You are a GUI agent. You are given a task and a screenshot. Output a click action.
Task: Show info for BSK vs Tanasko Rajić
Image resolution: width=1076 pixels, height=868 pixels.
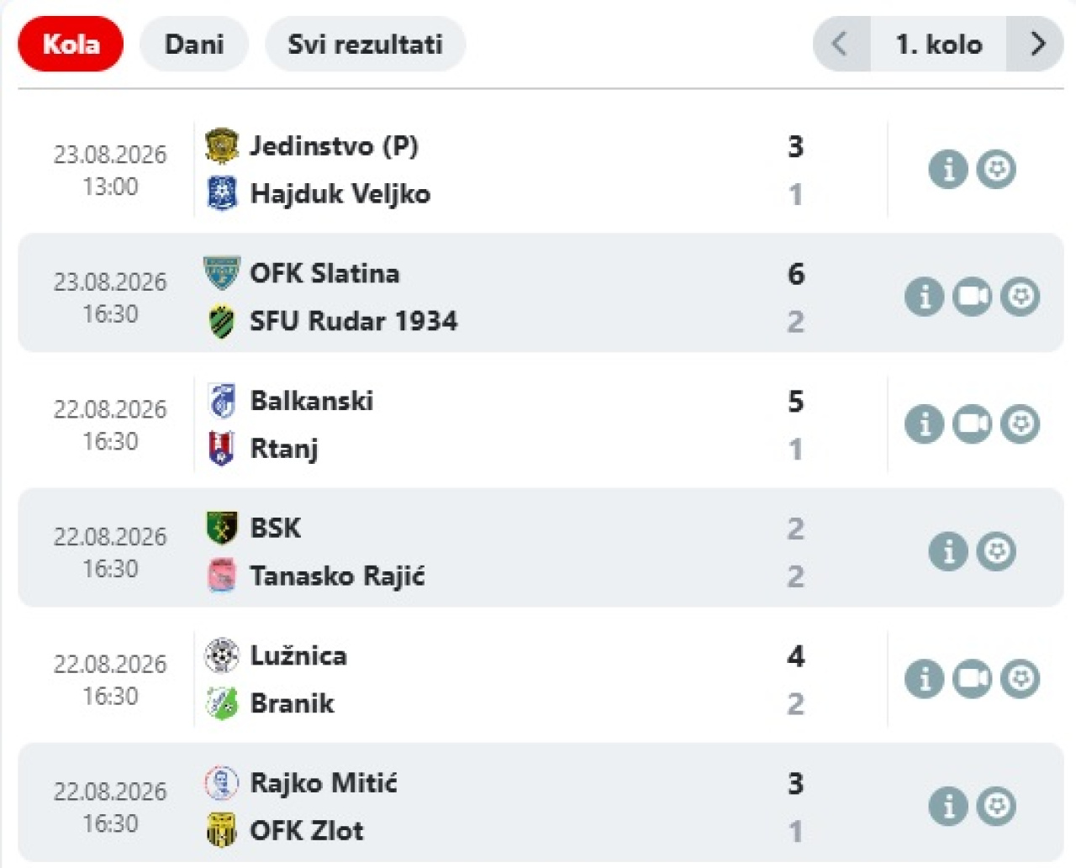coord(948,551)
